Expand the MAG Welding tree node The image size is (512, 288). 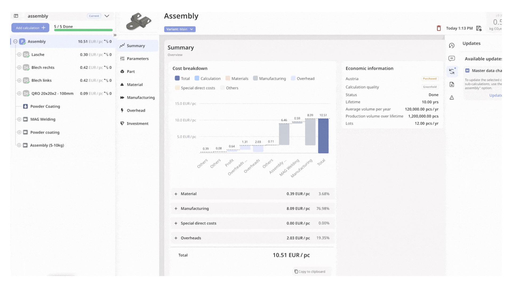(x=19, y=119)
